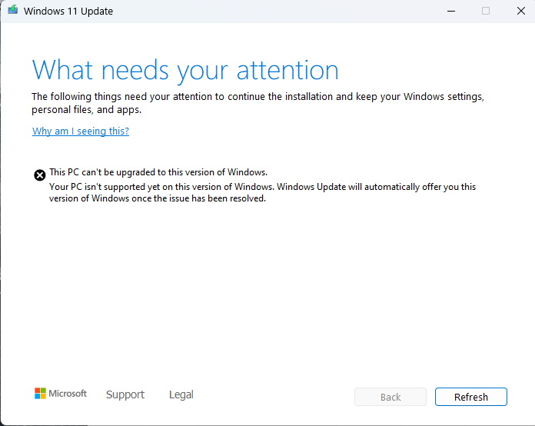Click the 'What needs your attention' heading
The height and width of the screenshot is (426, 535).
point(185,70)
